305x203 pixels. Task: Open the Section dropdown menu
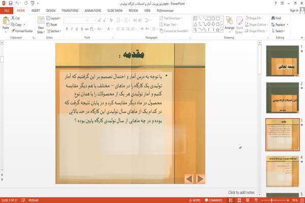(x=54, y=31)
